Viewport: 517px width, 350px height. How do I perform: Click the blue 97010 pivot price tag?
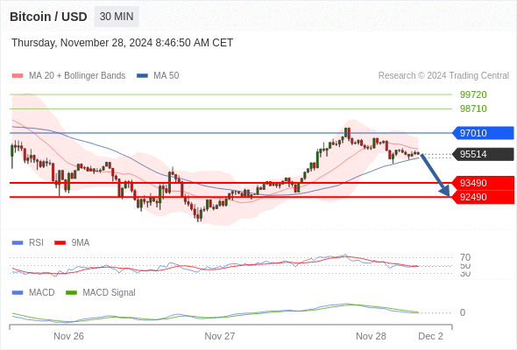coord(483,133)
